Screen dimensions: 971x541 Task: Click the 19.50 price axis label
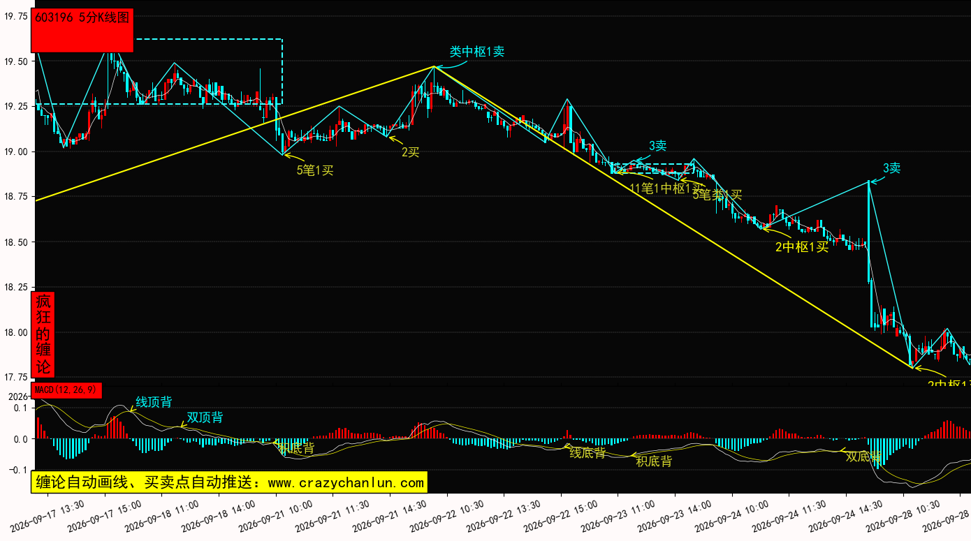[x=16, y=61]
